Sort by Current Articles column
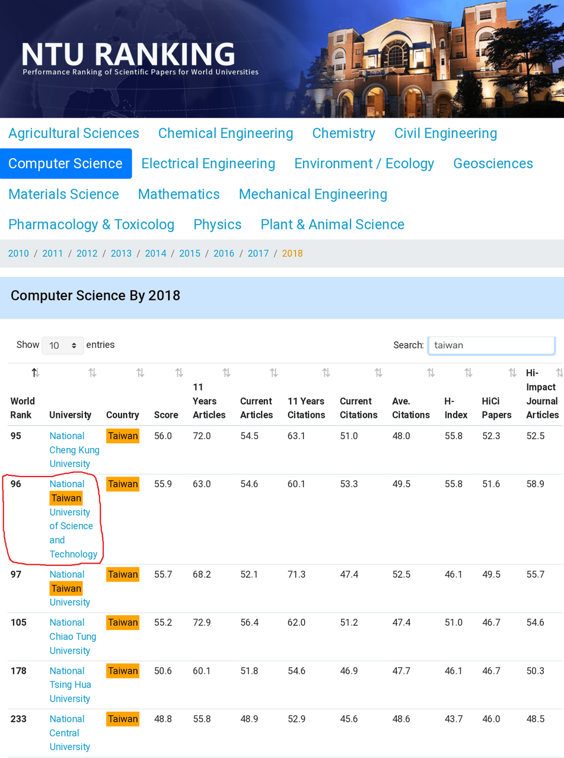The height and width of the screenshot is (758, 564). pos(273,373)
